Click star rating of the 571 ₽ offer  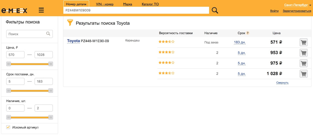click(x=167, y=42)
